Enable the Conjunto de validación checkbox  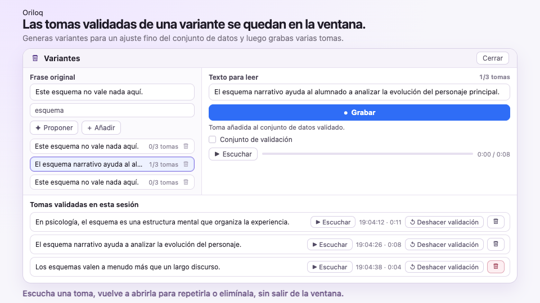(x=213, y=140)
